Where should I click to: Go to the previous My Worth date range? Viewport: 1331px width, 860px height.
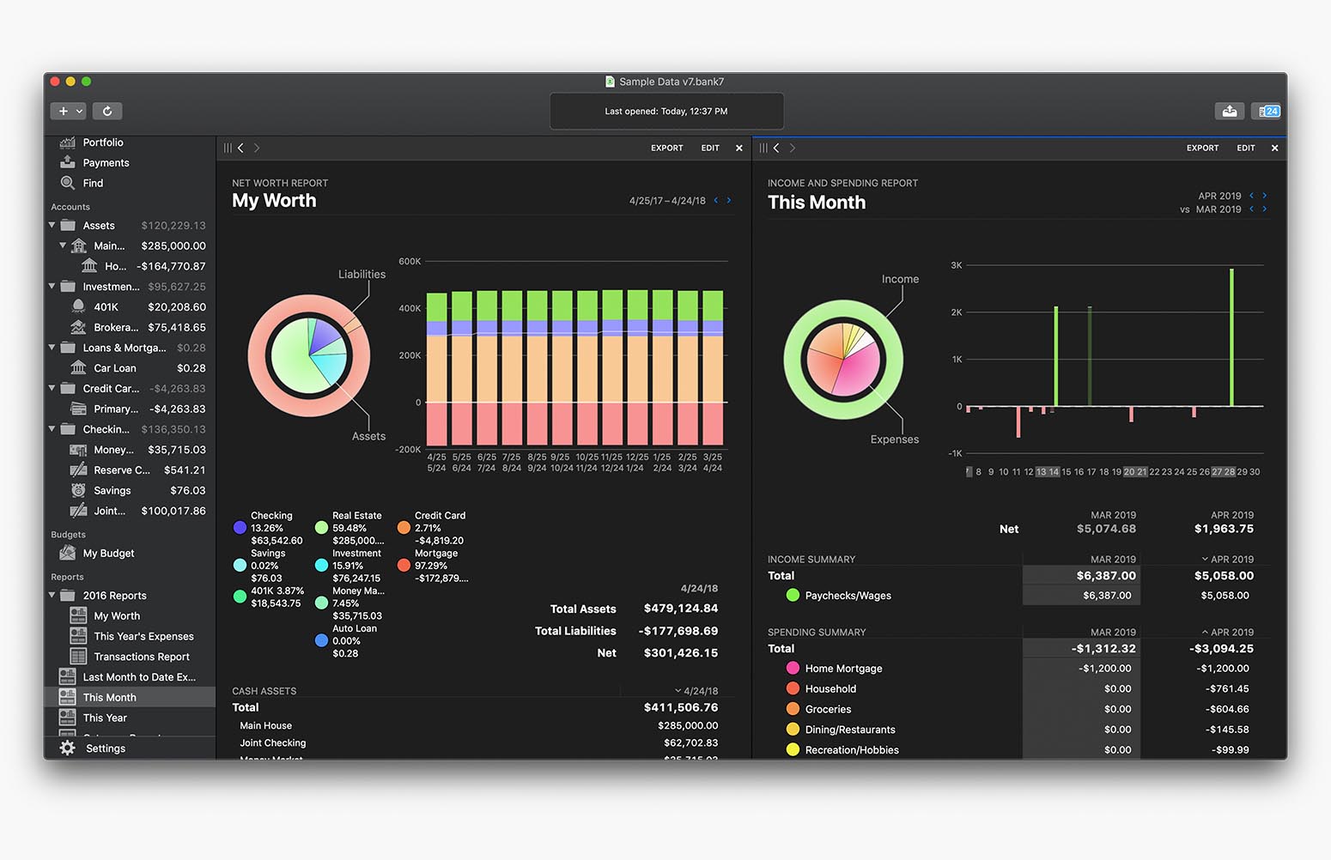[x=715, y=200]
